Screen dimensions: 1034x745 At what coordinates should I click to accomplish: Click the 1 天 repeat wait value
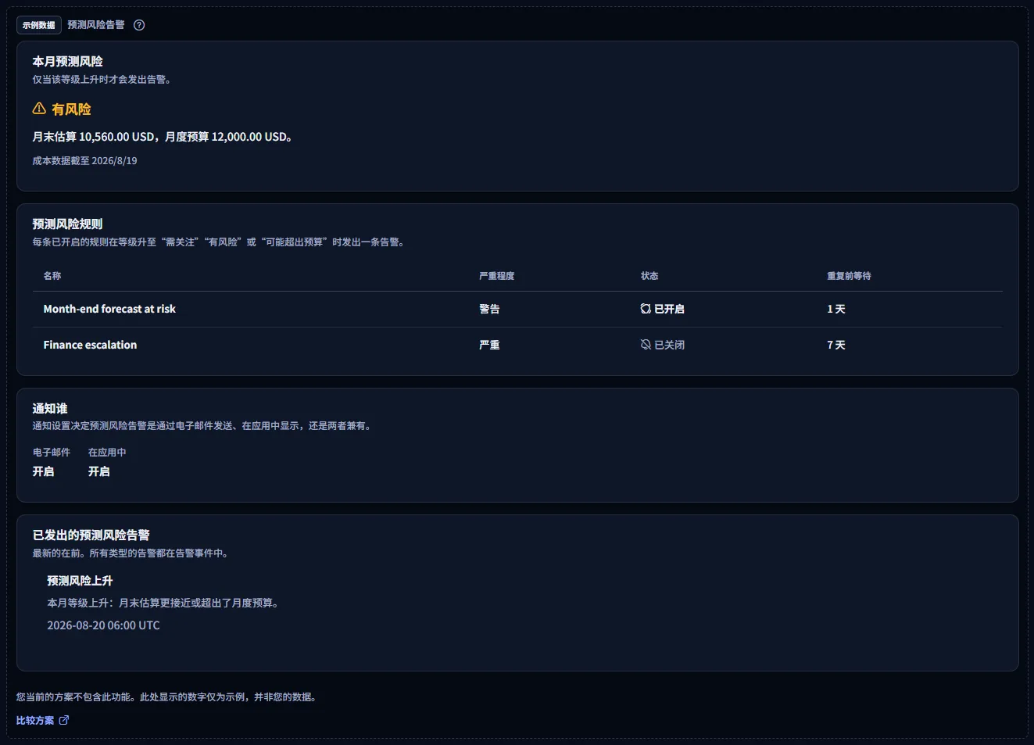pos(836,309)
